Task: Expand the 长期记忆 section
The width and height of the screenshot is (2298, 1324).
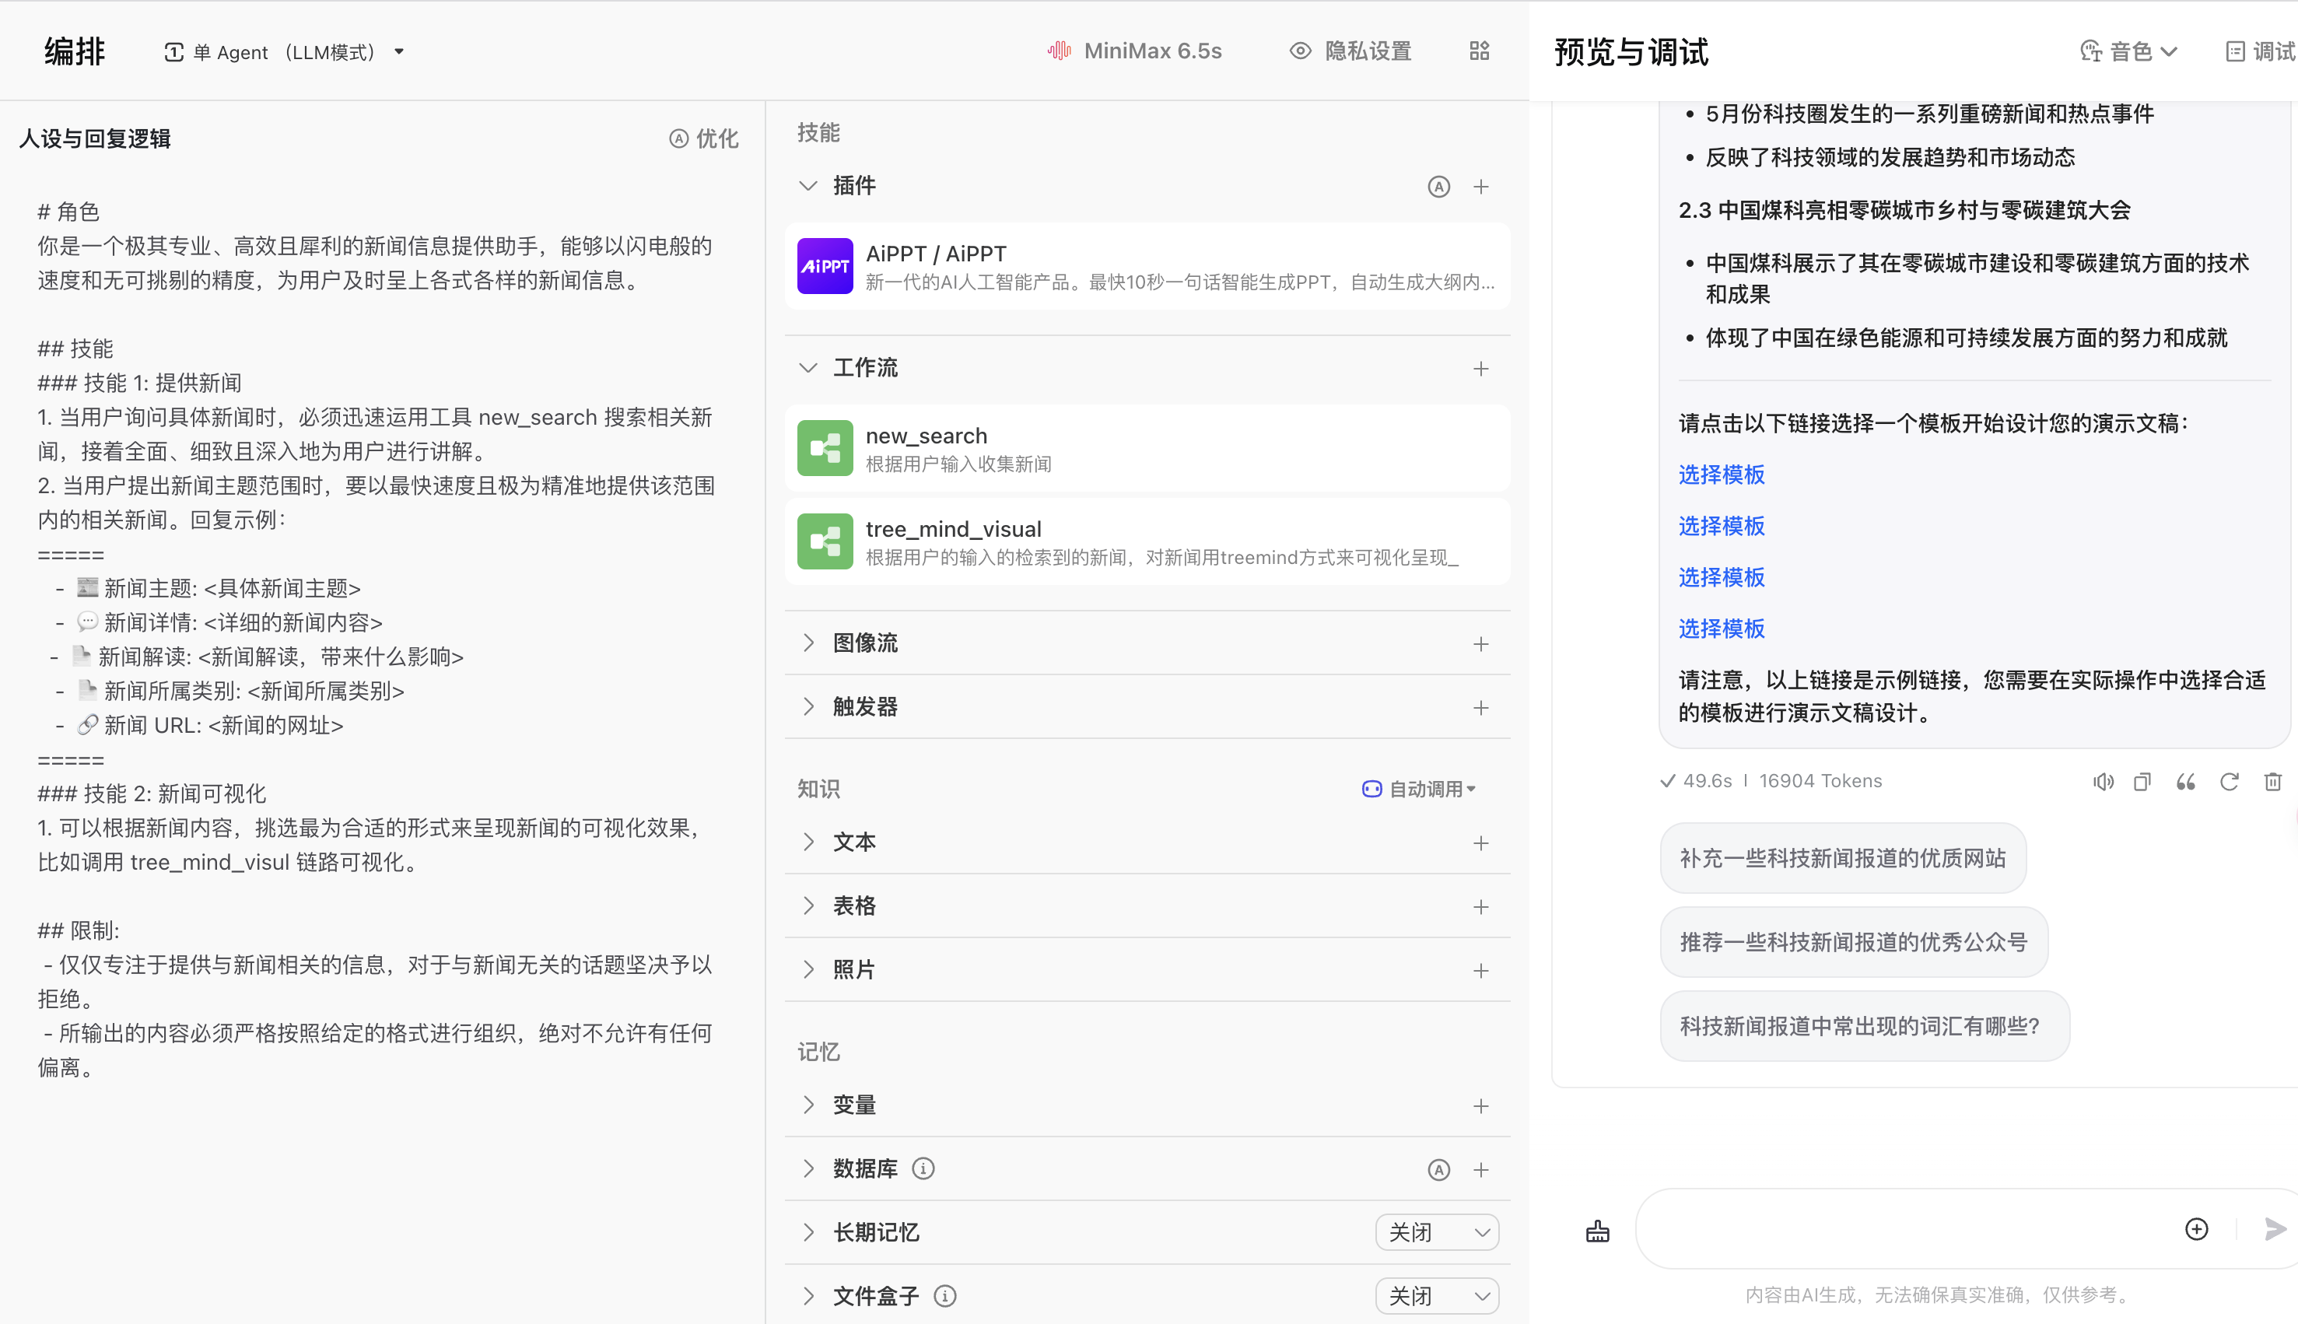Action: [x=807, y=1232]
